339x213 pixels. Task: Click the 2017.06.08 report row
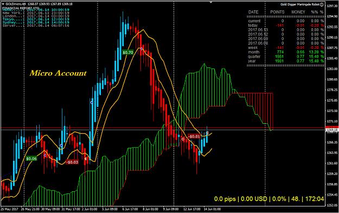(286, 43)
